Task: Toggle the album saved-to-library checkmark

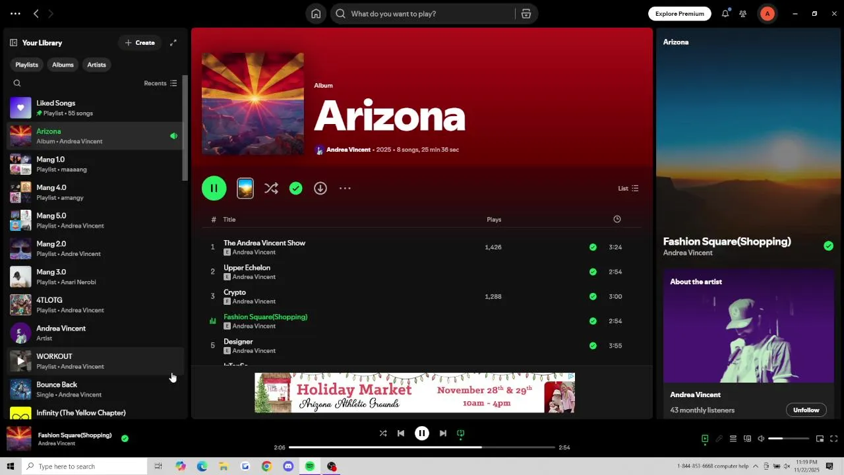Action: 296,189
